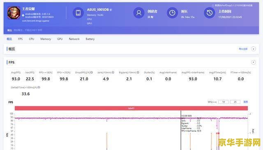
Task: Click the export all link
Action: pos(243,49)
